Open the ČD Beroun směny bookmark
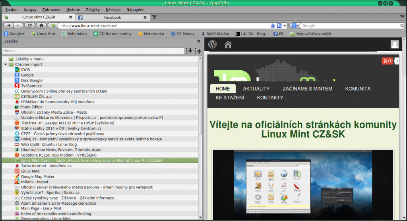 pos(112,34)
